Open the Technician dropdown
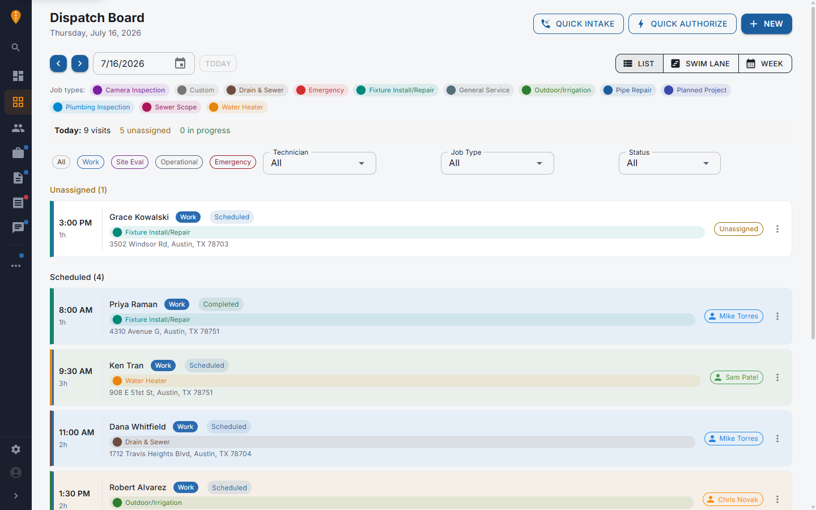816x510 pixels. [x=320, y=163]
